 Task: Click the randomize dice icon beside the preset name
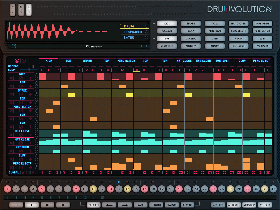point(14,46)
